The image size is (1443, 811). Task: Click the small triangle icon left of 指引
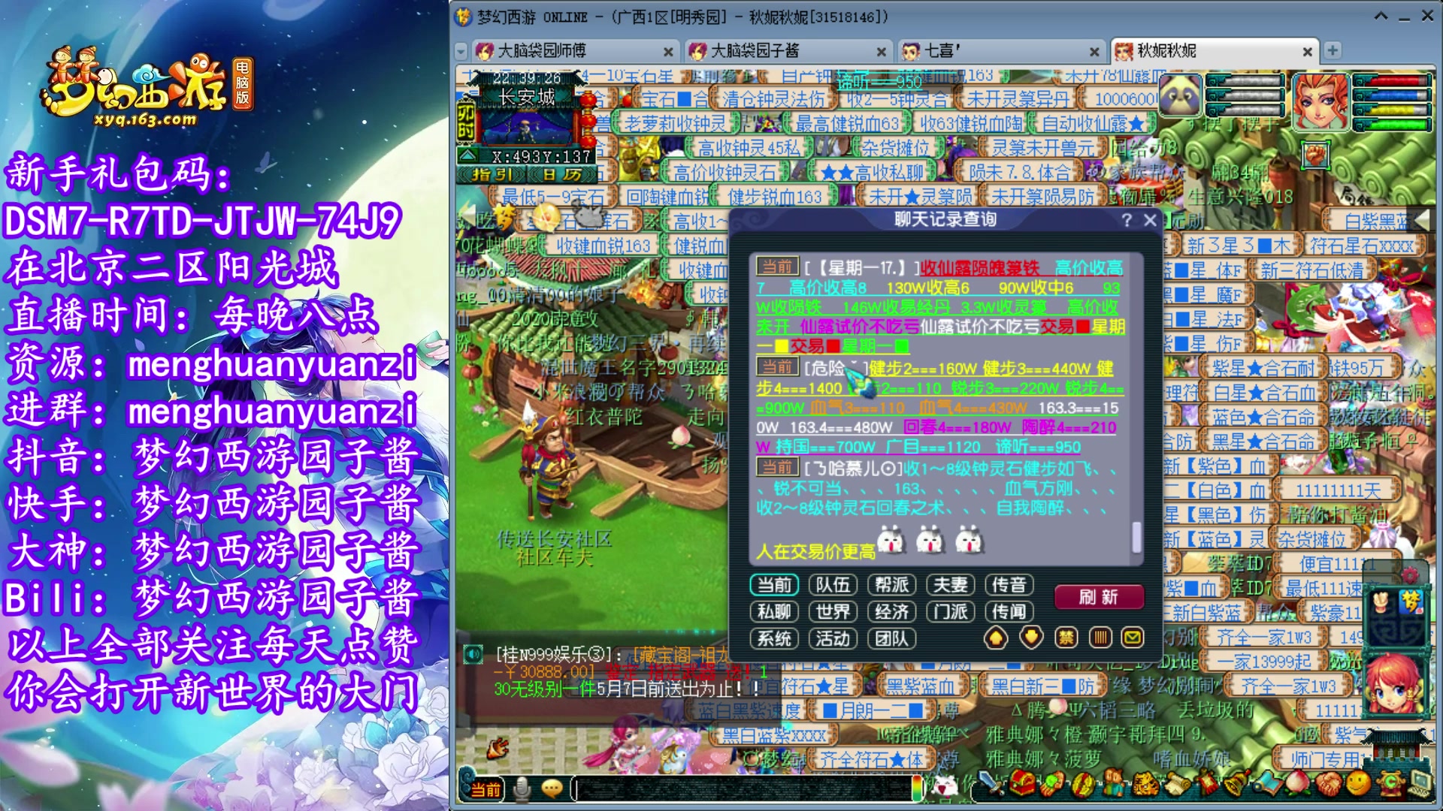(x=467, y=156)
